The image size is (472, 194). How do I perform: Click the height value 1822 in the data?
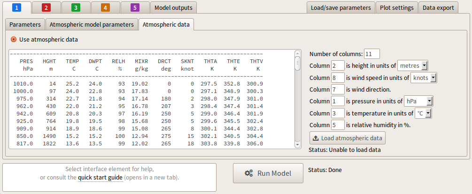[x=49, y=144]
